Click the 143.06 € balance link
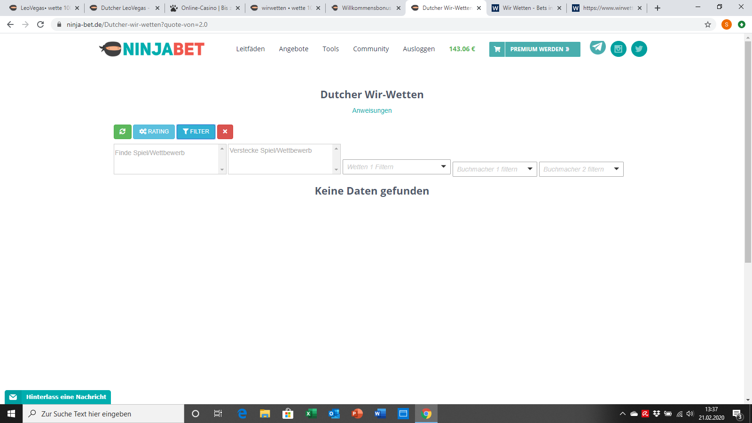Image resolution: width=752 pixels, height=423 pixels. [462, 49]
